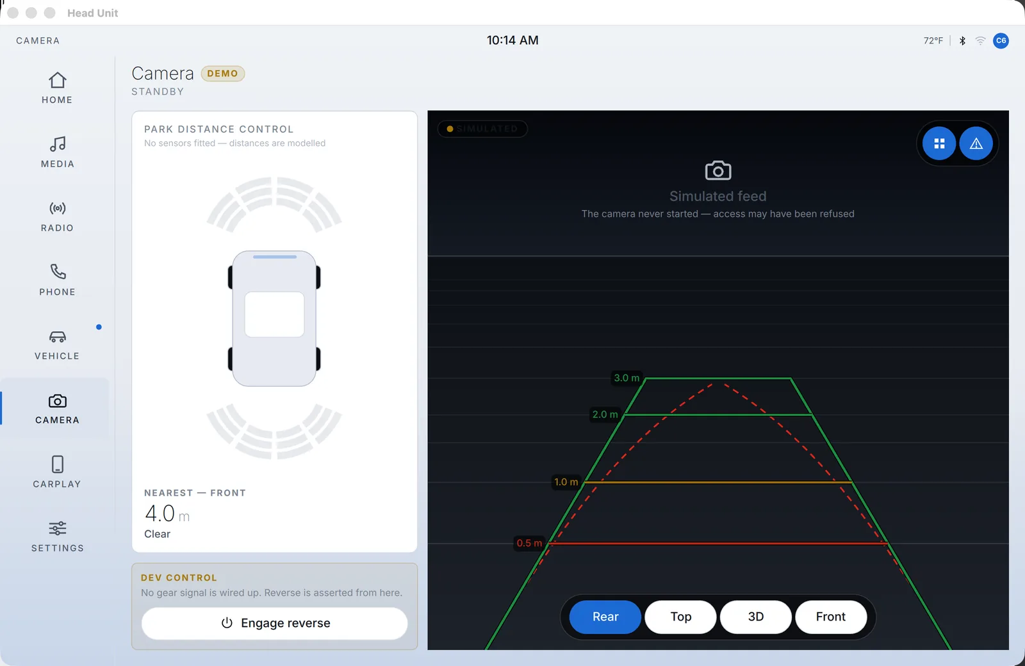
Task: Click the 3.0 m guideline label
Action: click(x=627, y=378)
